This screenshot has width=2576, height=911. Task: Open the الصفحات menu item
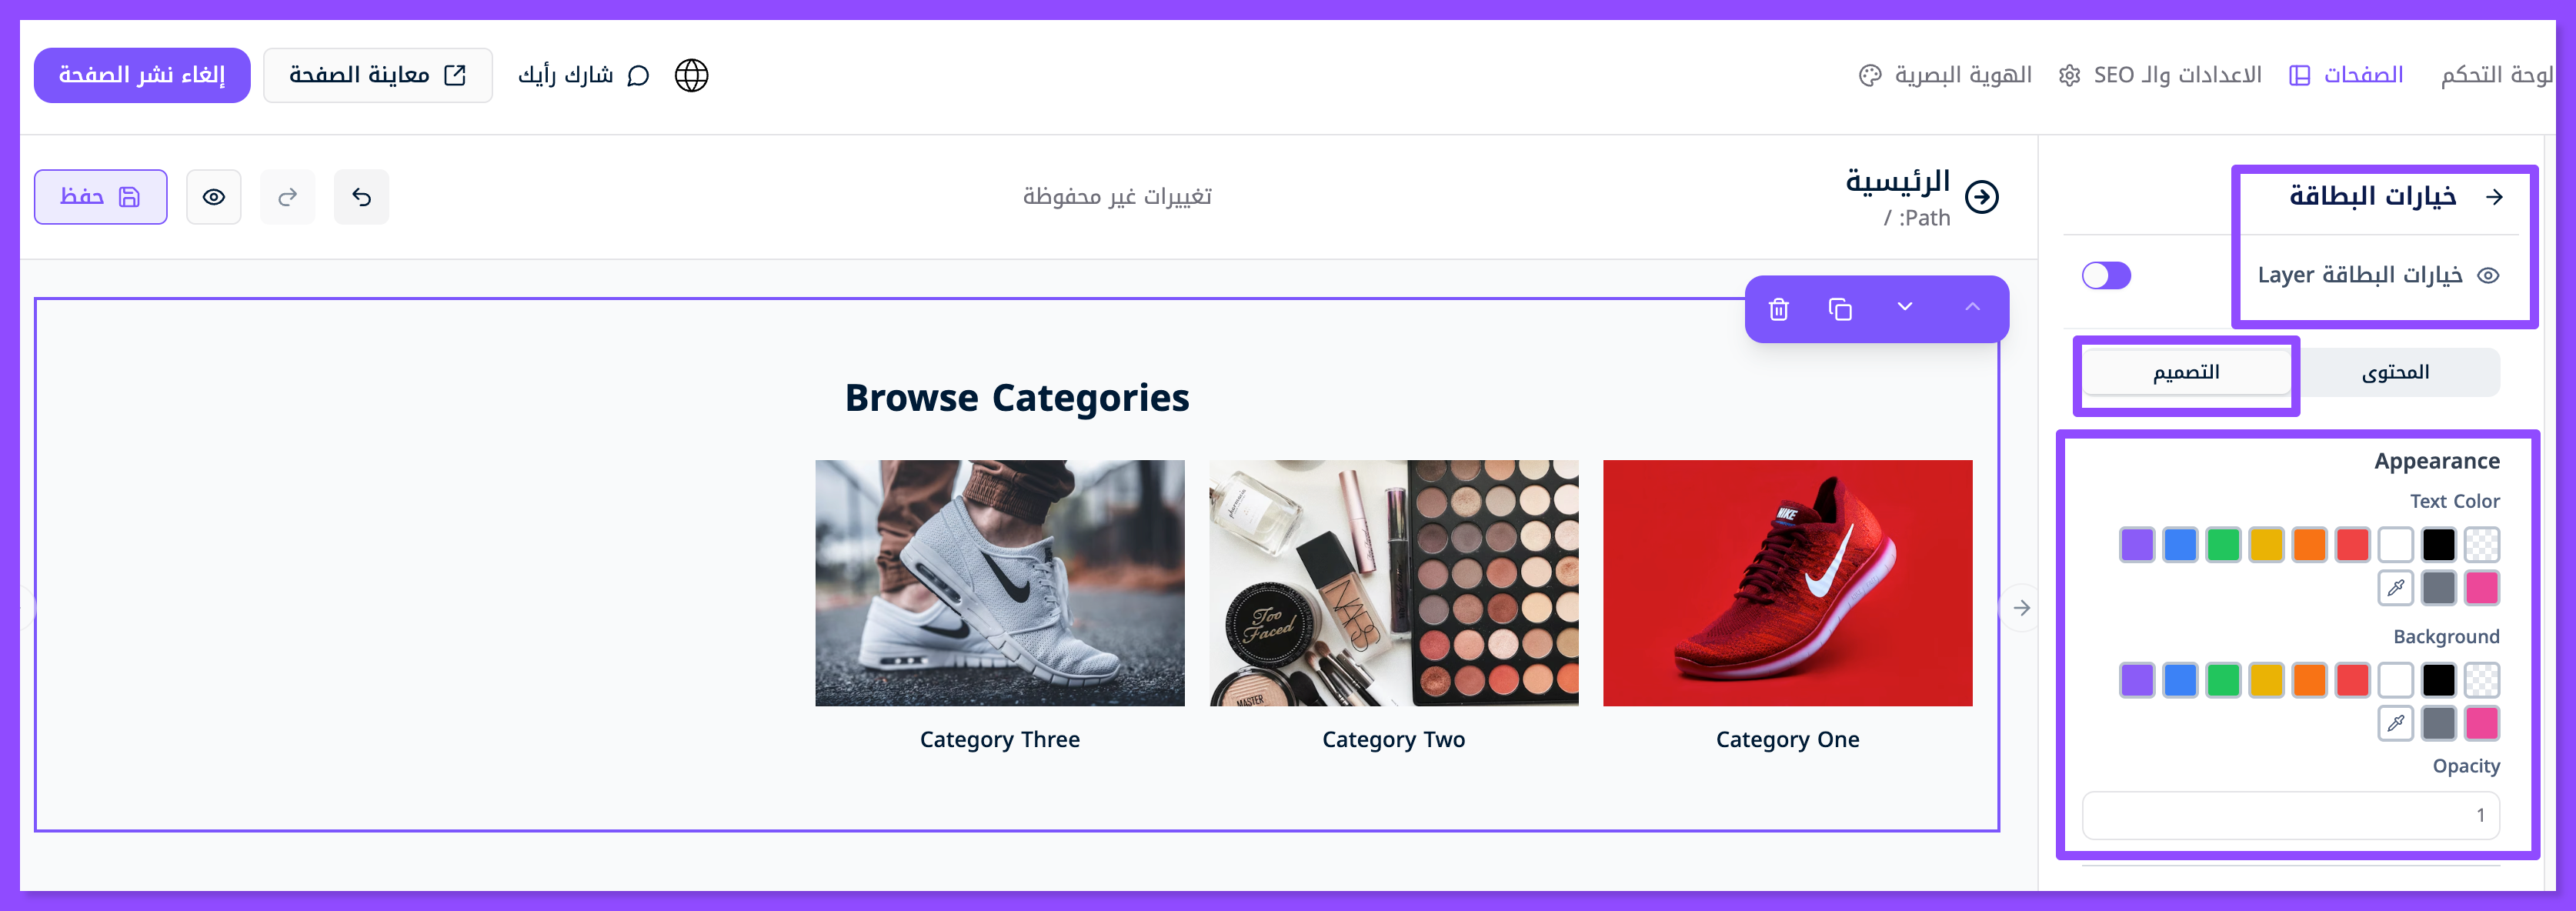pos(2347,75)
